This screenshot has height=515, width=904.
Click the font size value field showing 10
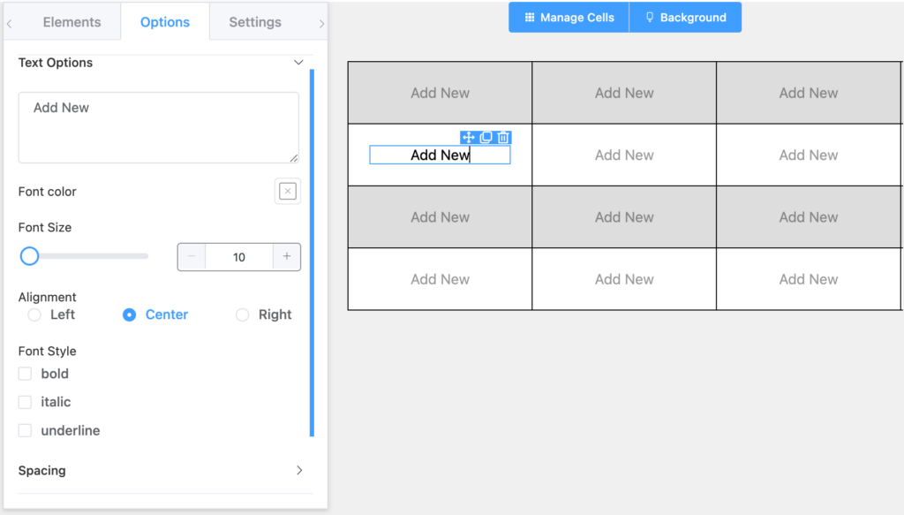(239, 257)
